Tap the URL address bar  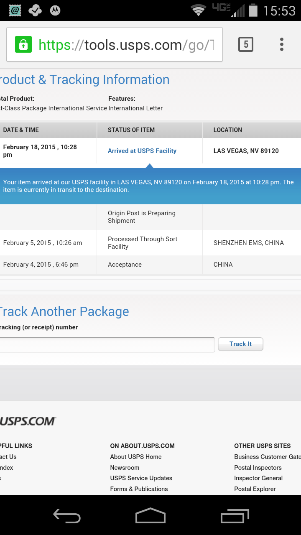pos(125,45)
